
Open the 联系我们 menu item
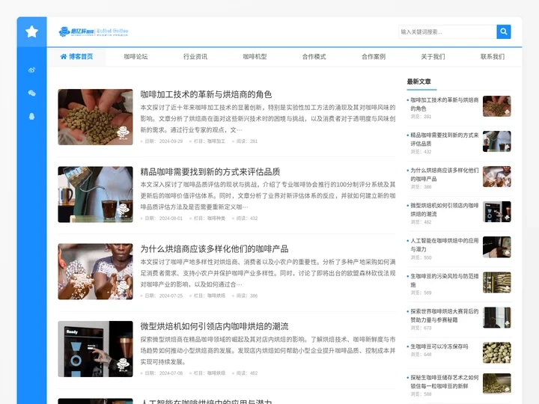pyautogui.click(x=493, y=57)
